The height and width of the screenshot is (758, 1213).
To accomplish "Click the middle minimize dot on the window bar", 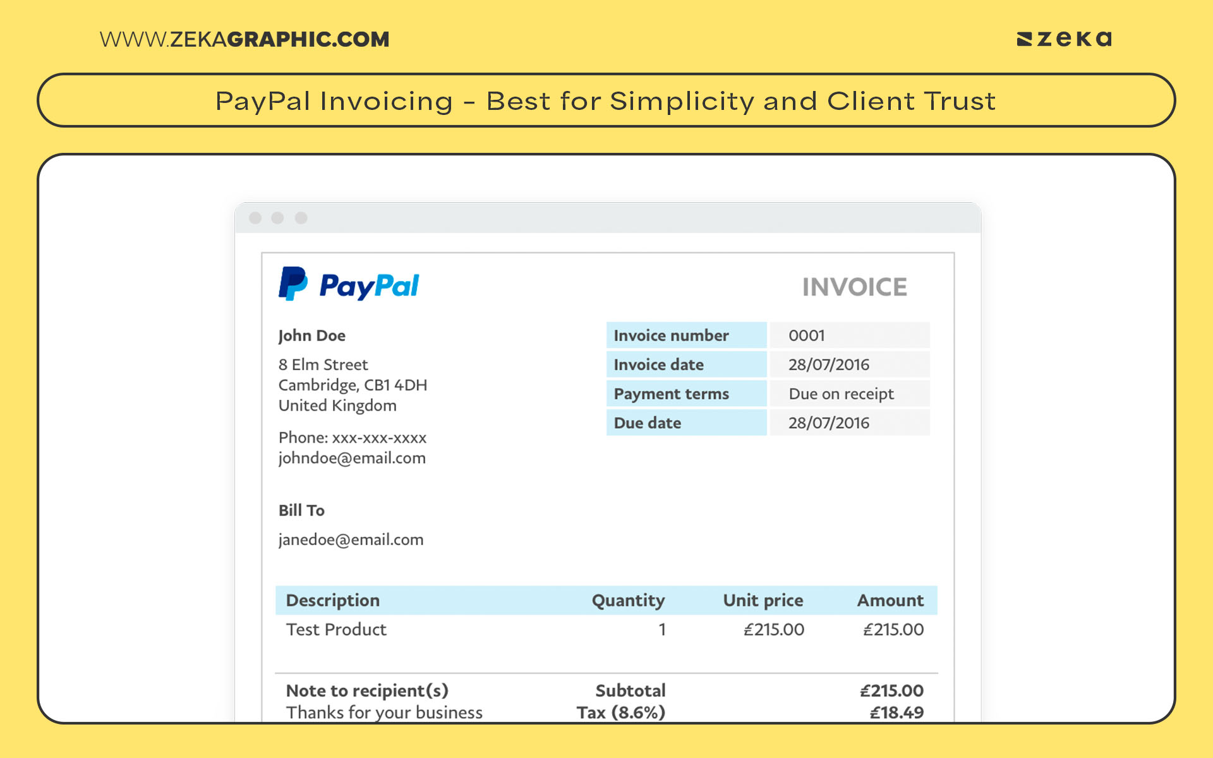I will coord(279,217).
